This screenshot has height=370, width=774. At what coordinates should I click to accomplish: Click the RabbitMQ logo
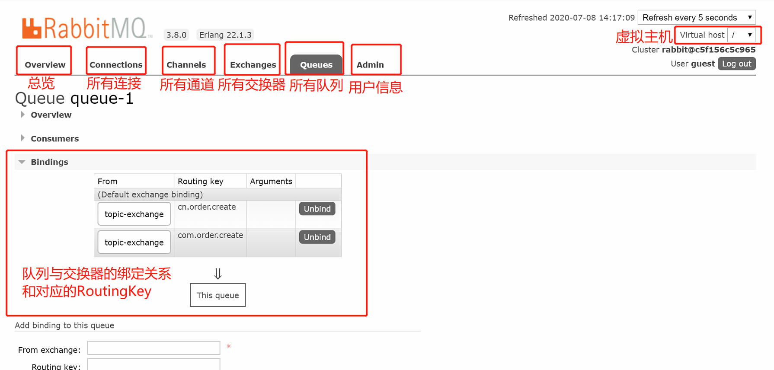(x=87, y=28)
